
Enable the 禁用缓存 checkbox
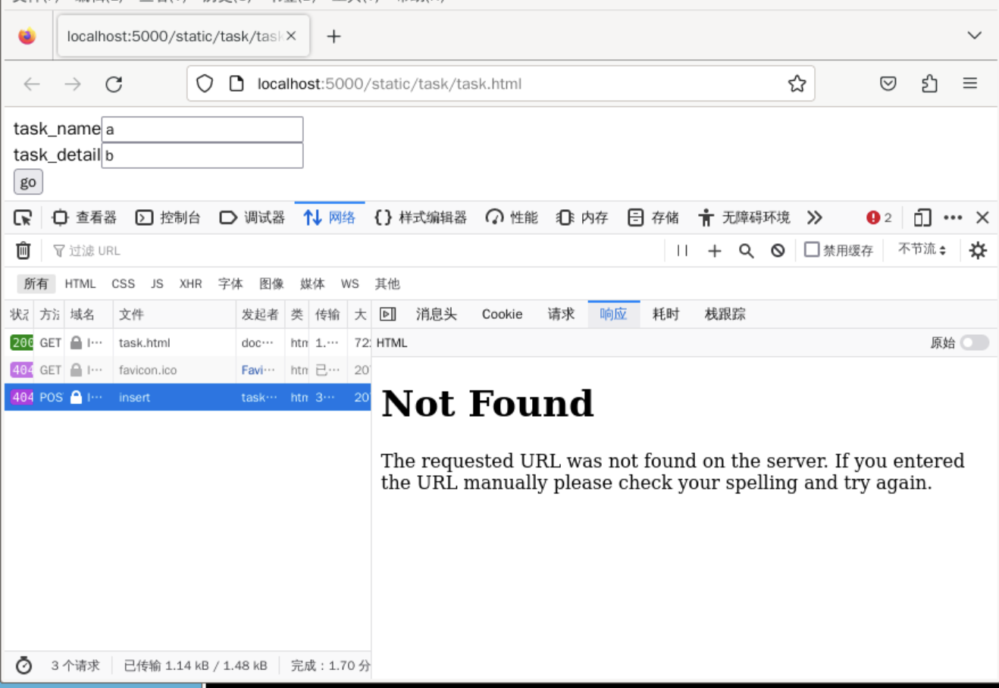[x=812, y=249]
